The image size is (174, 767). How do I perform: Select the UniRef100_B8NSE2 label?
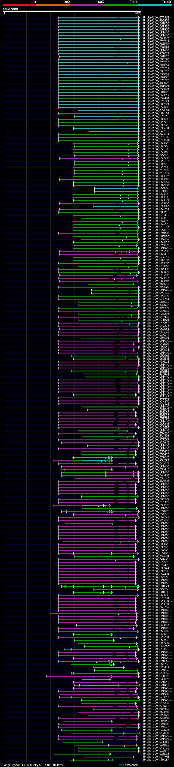coord(156,164)
